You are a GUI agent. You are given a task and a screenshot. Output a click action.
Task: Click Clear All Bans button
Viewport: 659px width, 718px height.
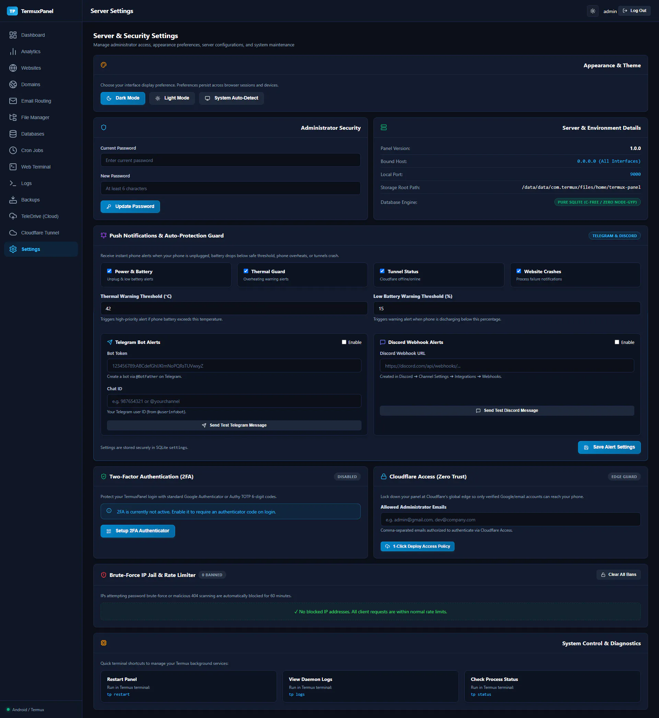point(618,574)
